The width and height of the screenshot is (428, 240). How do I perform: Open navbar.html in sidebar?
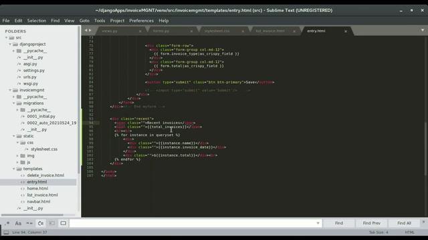coord(39,201)
